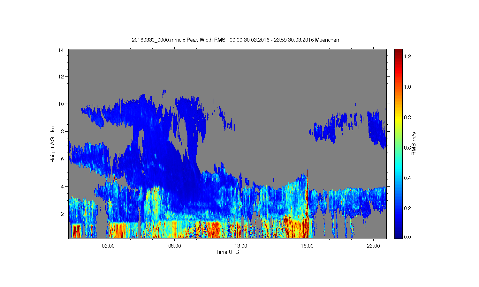Click the colorbar value 1.2
479x287 pixels.
tap(408, 56)
